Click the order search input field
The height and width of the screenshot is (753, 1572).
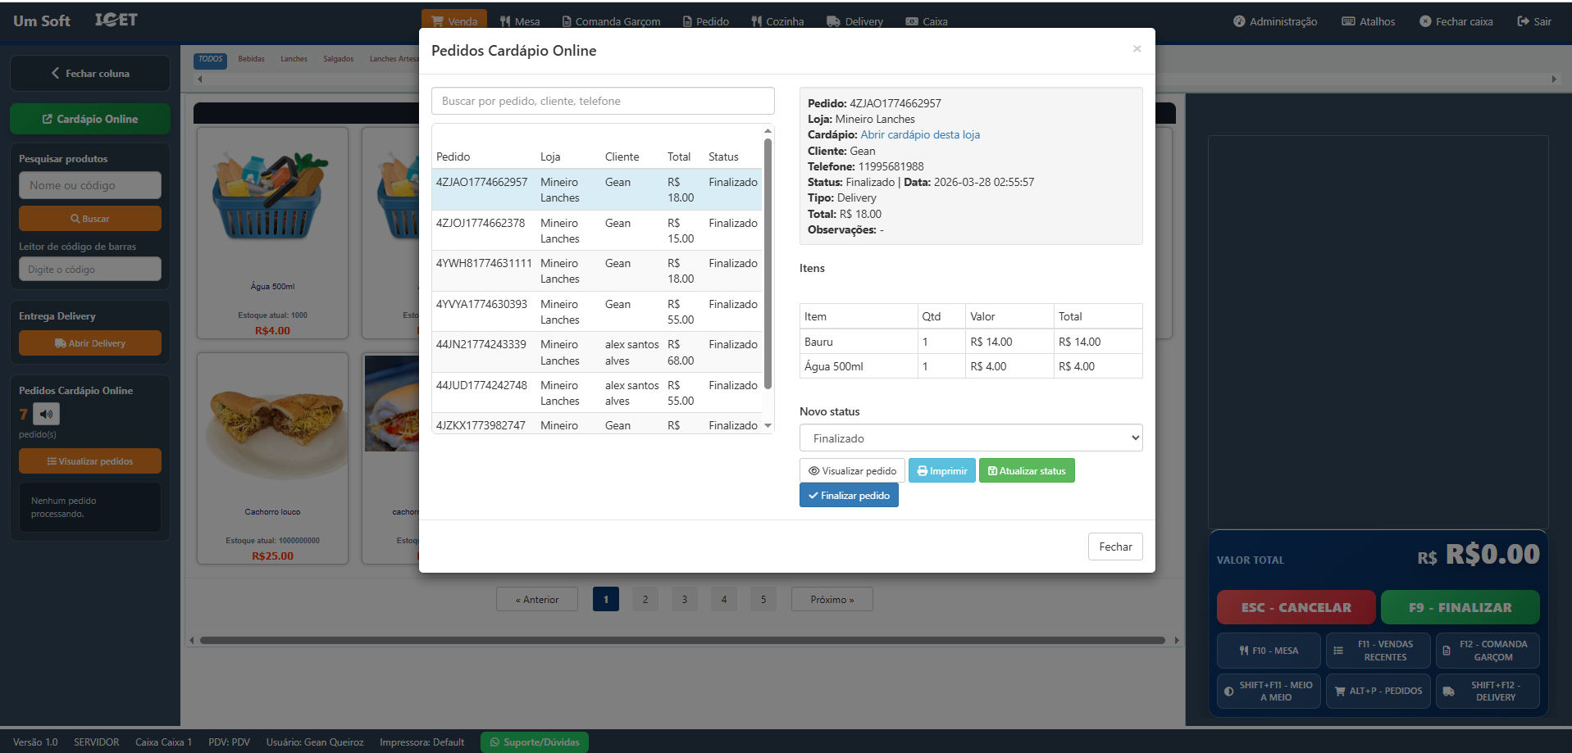tap(603, 102)
